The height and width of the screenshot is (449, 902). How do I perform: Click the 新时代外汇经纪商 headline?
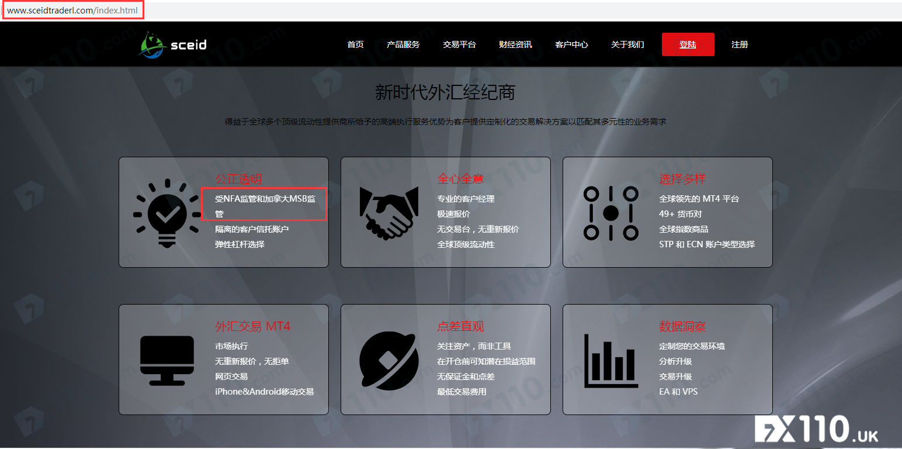click(445, 92)
